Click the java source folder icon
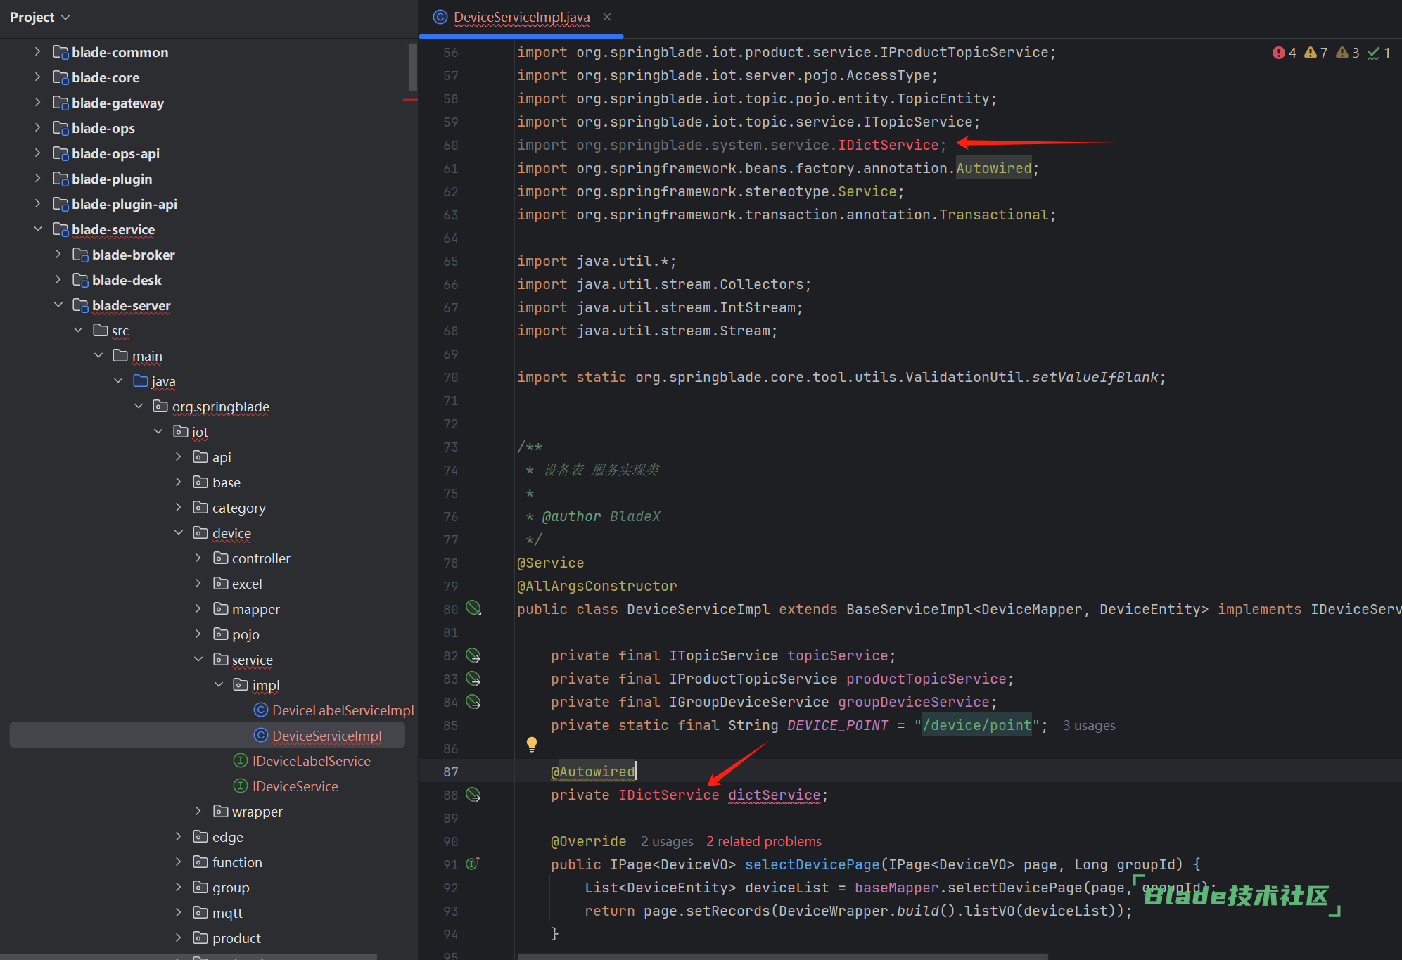 [x=141, y=381]
